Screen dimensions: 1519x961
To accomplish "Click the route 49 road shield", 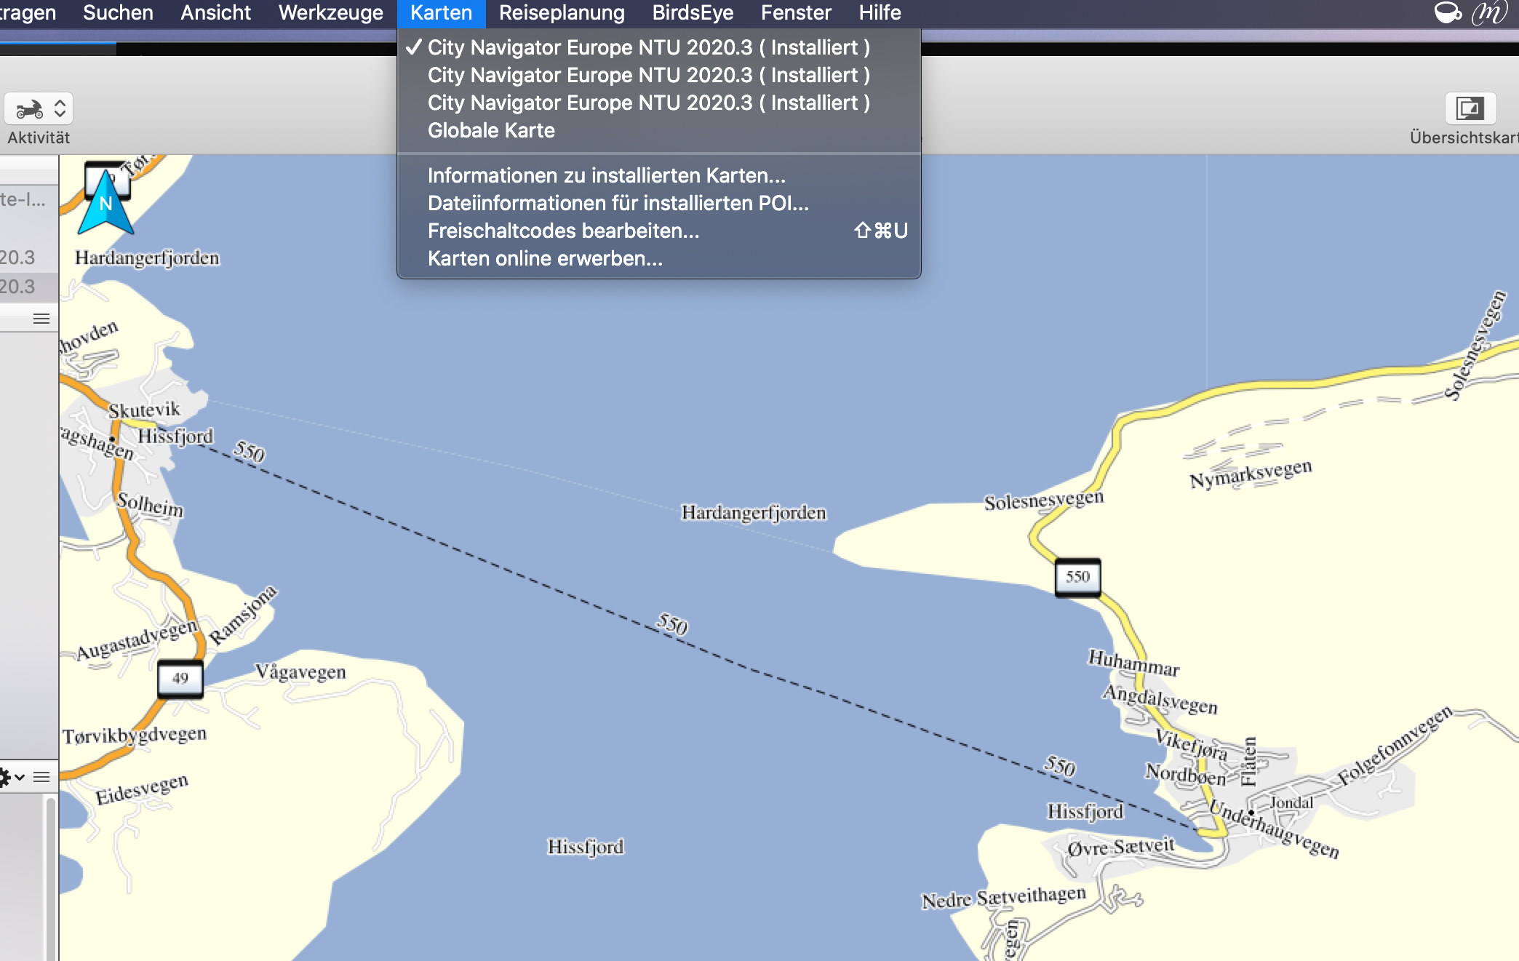I will pyautogui.click(x=180, y=678).
